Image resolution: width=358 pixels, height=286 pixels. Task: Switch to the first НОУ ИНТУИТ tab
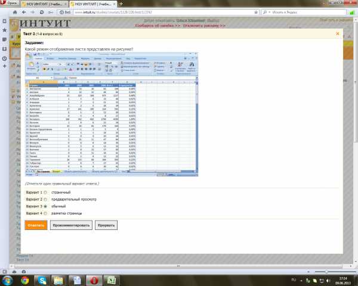pyautogui.click(x=45, y=4)
